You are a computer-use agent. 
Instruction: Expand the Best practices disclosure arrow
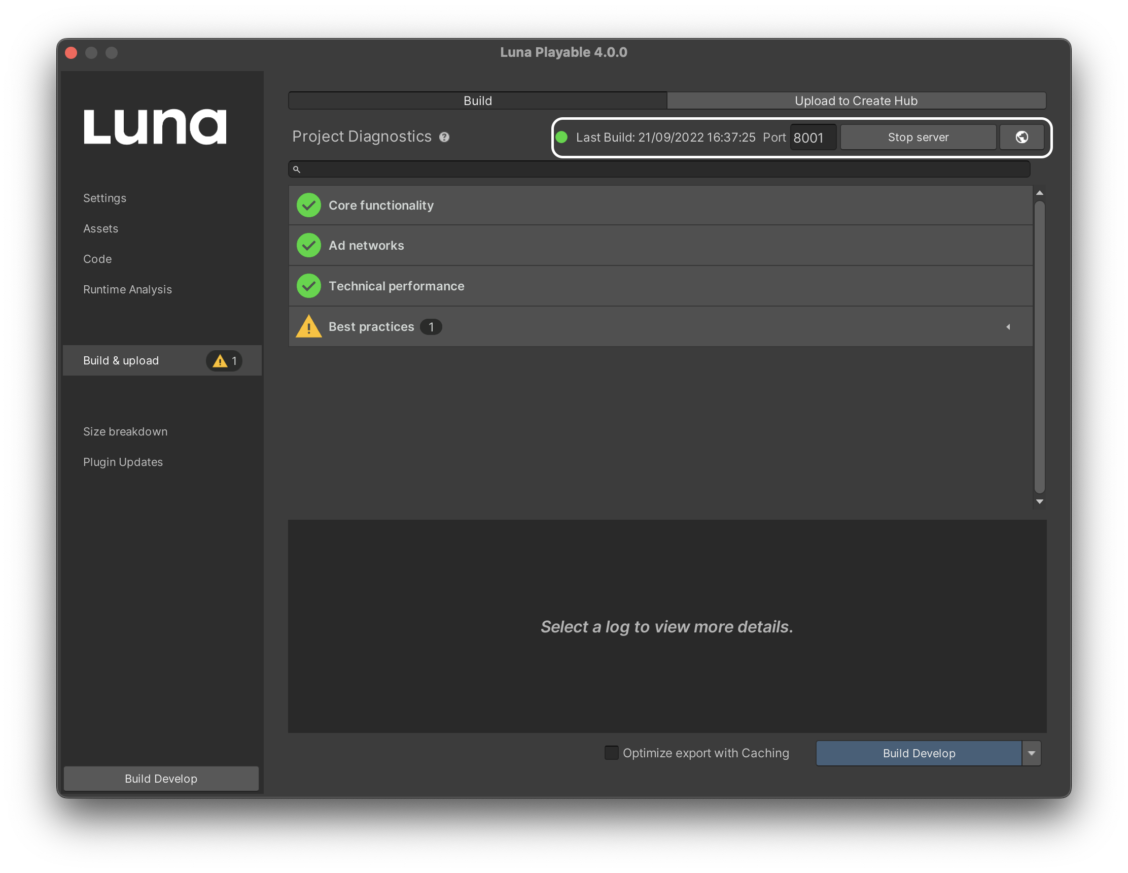pyautogui.click(x=1008, y=327)
